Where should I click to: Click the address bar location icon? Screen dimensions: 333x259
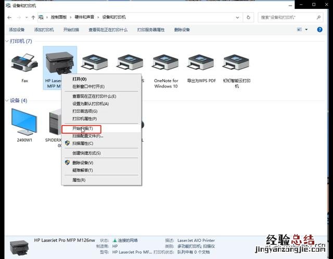point(41,17)
